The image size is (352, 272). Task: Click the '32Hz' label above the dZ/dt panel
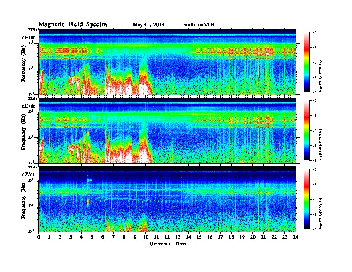(33, 167)
